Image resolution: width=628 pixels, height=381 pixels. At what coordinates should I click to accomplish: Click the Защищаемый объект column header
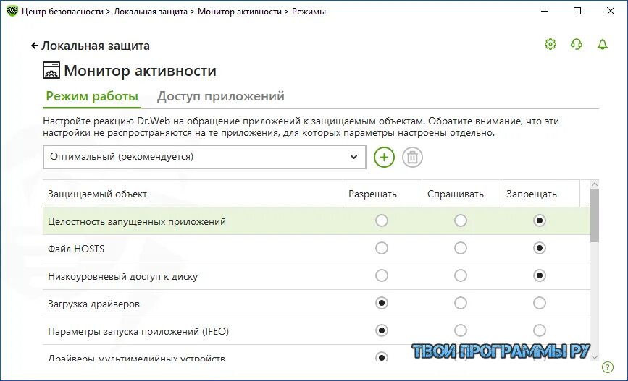(x=193, y=194)
